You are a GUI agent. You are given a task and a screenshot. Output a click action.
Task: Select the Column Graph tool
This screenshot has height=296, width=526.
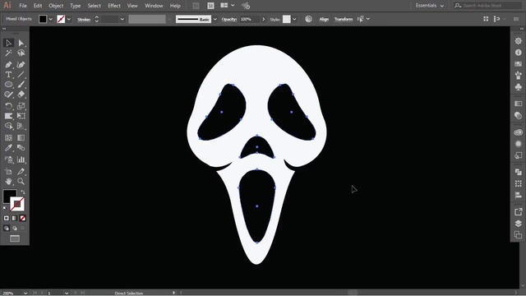pyautogui.click(x=21, y=160)
